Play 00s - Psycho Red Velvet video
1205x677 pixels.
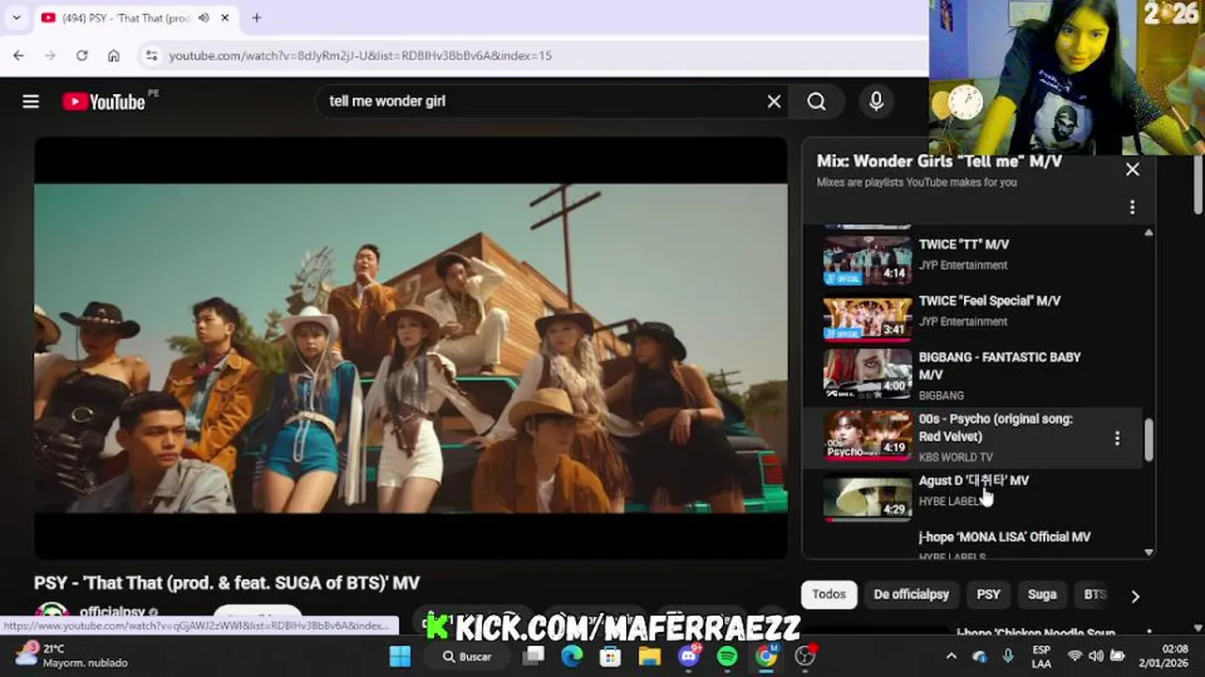click(x=996, y=428)
